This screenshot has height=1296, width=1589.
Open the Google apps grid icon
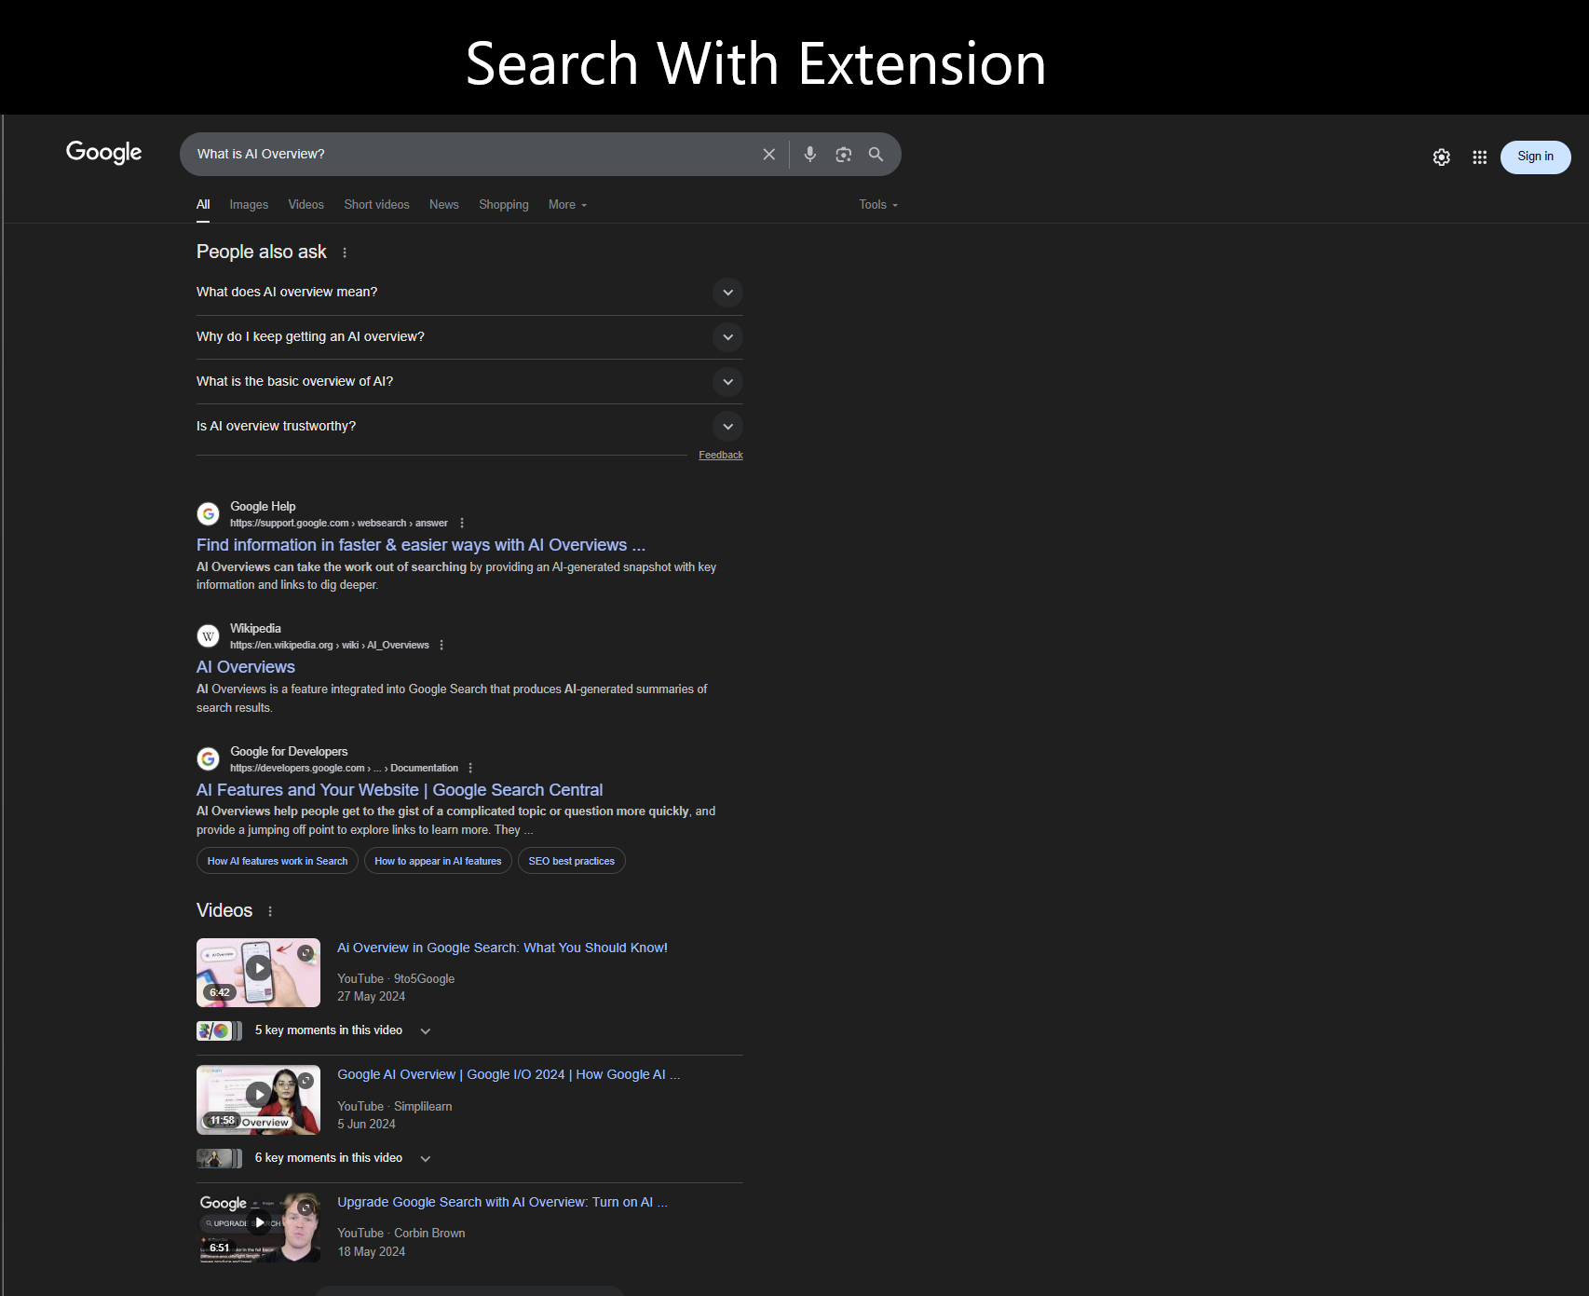tap(1480, 157)
